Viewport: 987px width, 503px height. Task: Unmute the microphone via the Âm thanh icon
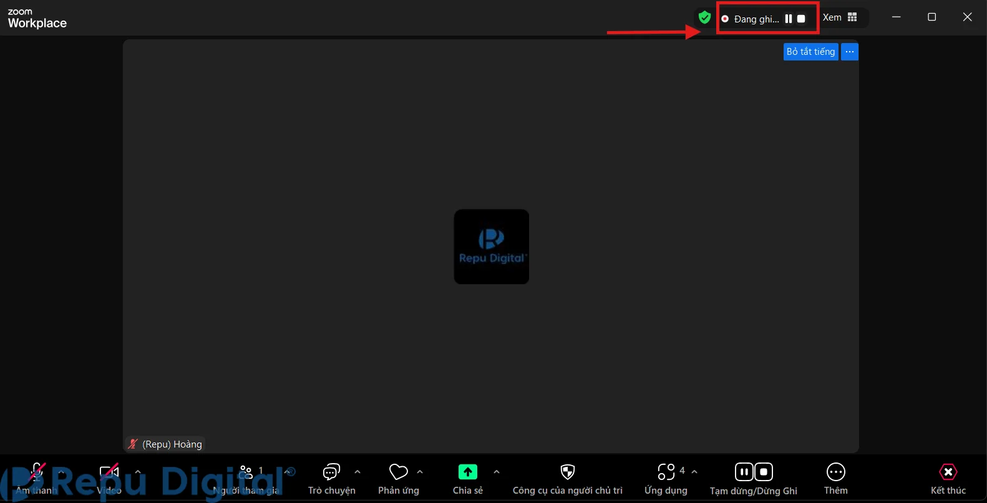tap(37, 472)
